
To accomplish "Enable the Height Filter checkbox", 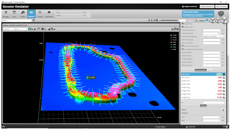I will [x=183, y=24].
